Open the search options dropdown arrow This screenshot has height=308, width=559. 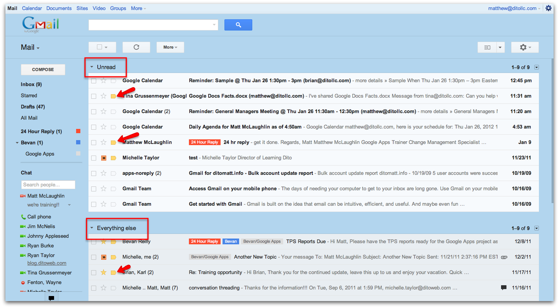point(214,25)
